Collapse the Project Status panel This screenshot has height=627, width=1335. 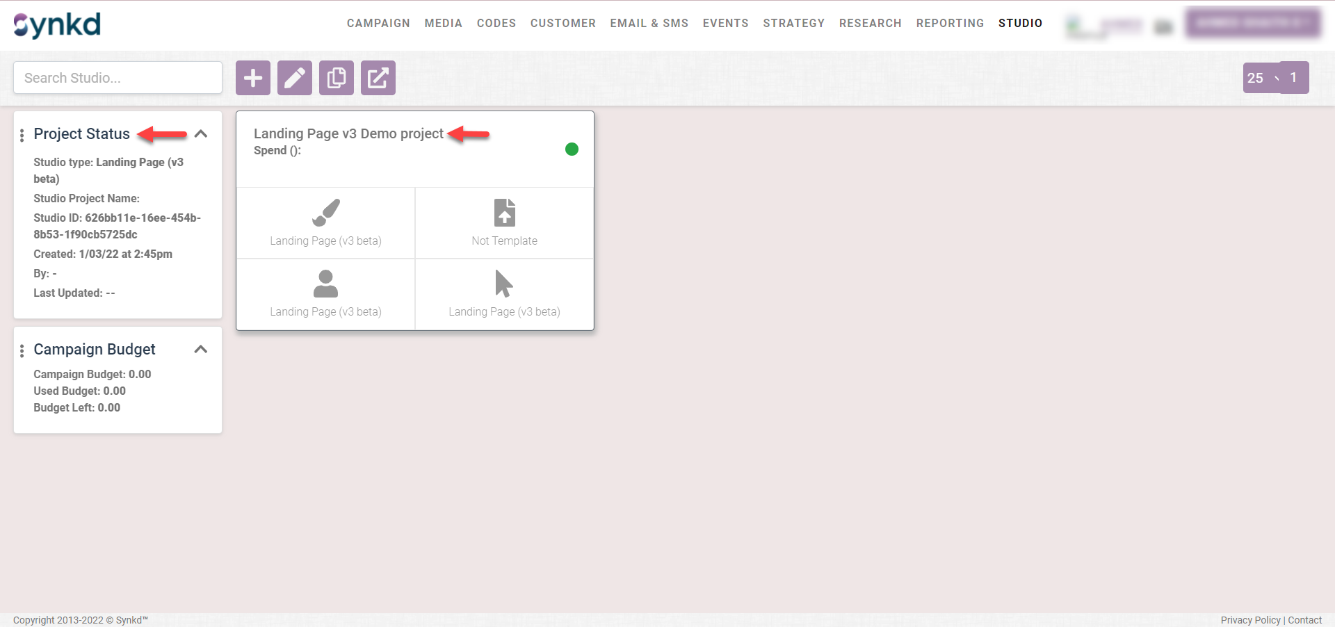201,134
